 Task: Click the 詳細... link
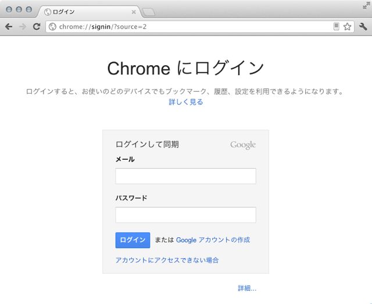[247, 288]
